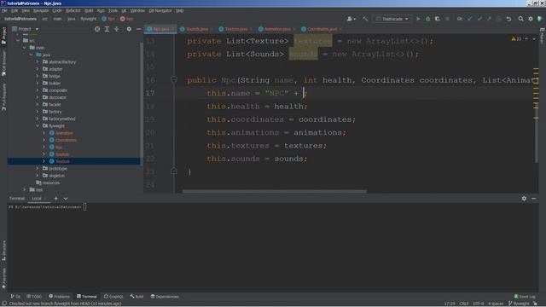Hide the Terminal panel with the minus icon
546x307 pixels.
coord(534,199)
